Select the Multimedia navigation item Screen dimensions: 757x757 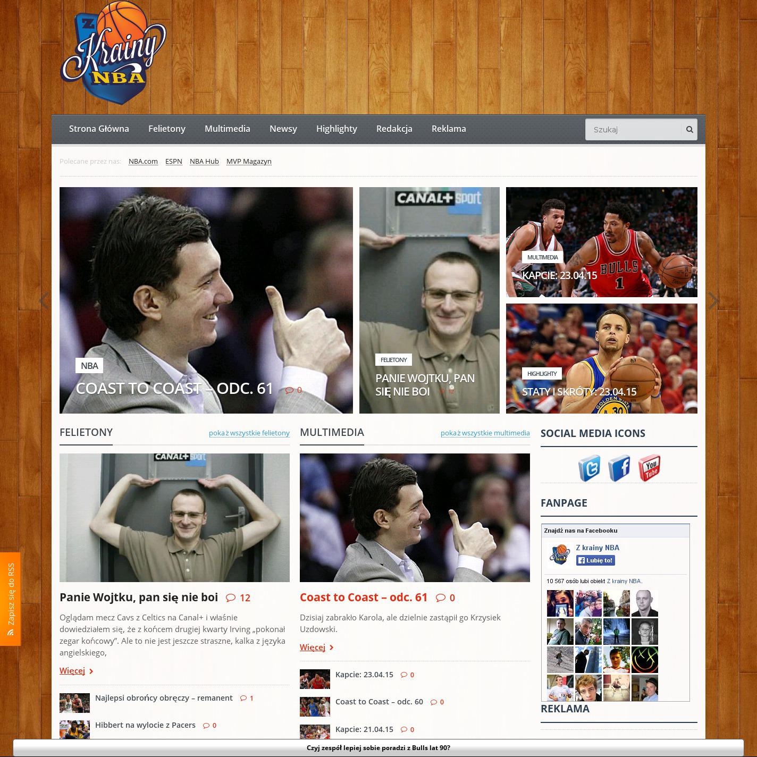click(227, 129)
